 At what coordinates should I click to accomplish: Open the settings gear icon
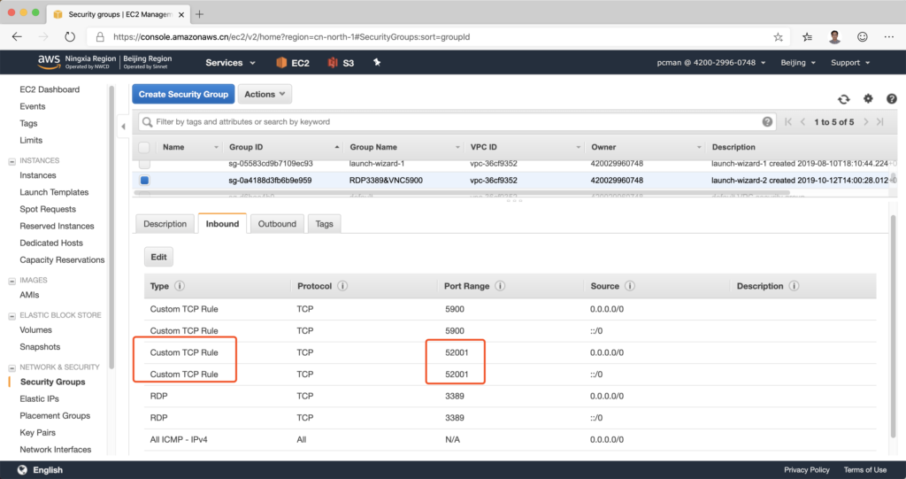pyautogui.click(x=868, y=99)
